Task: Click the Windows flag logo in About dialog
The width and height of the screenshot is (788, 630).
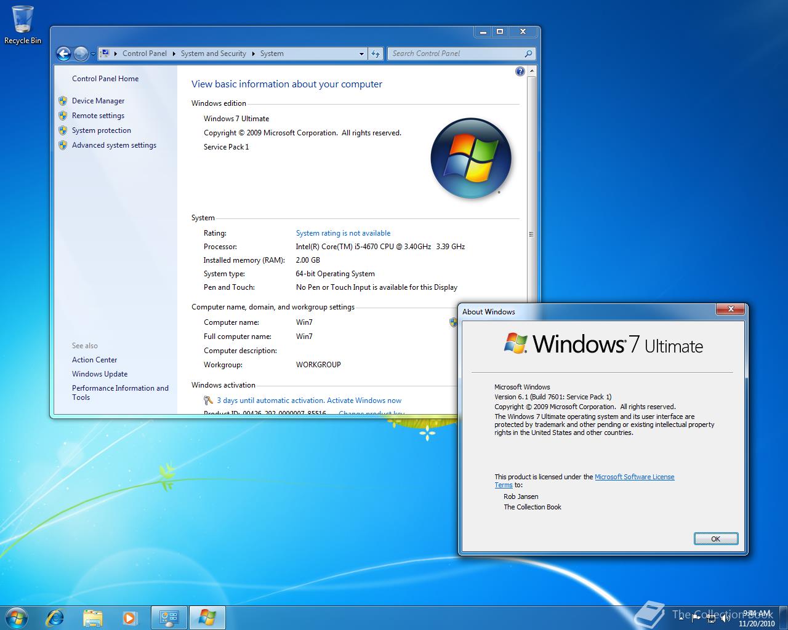Action: tap(516, 343)
